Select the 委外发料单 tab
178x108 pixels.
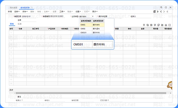pos(25,8)
